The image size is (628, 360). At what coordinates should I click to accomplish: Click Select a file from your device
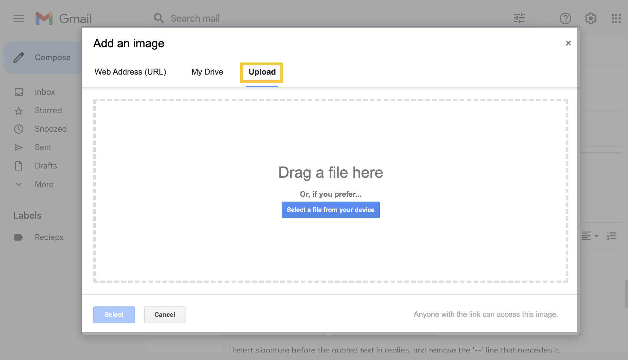click(330, 210)
